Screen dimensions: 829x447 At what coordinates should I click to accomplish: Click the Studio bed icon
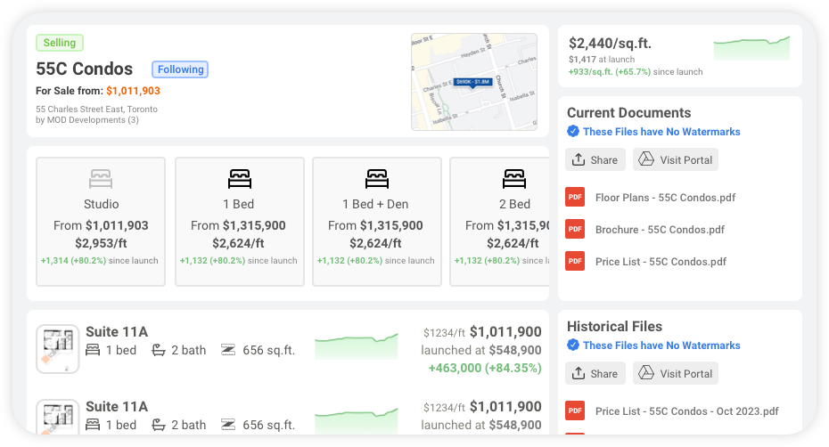click(x=101, y=179)
